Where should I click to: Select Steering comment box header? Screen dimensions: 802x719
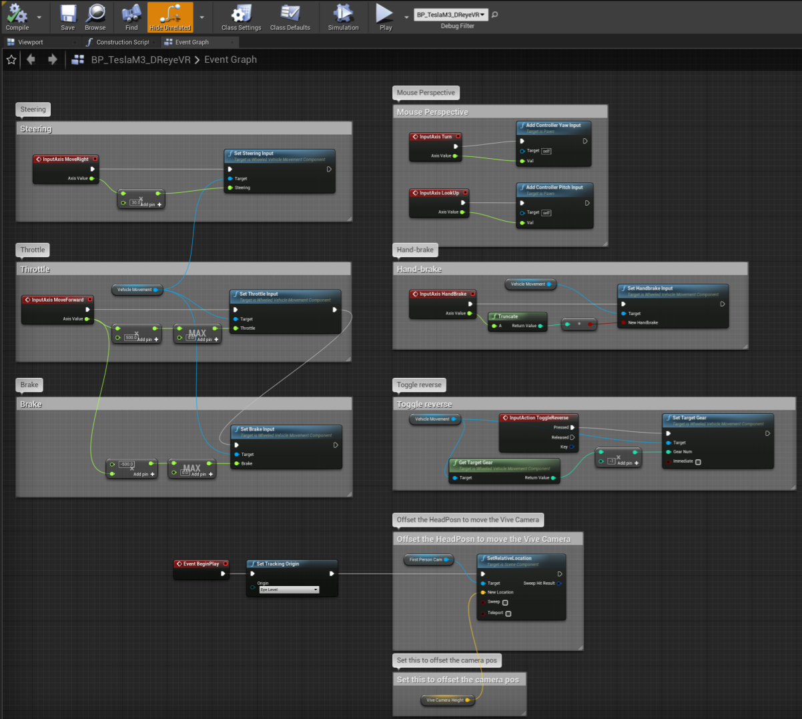pyautogui.click(x=184, y=129)
